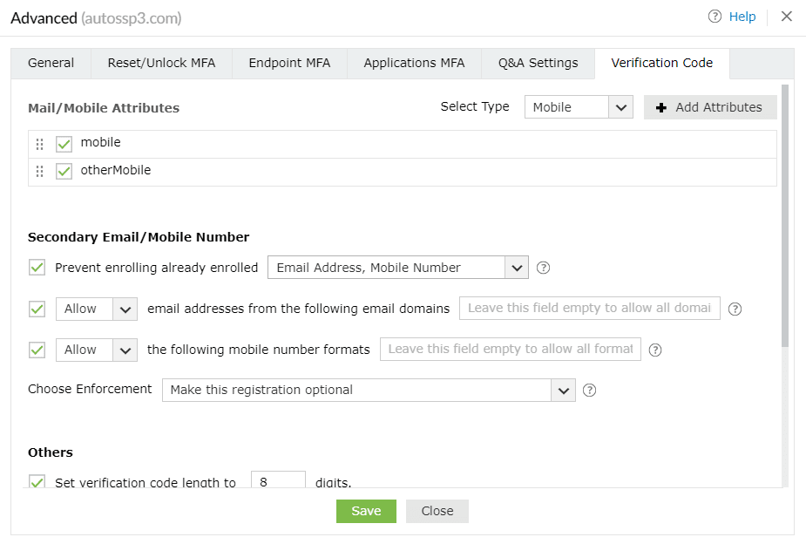Viewport: 806px width, 544px height.
Task: Click the email domains input field
Action: (x=589, y=308)
